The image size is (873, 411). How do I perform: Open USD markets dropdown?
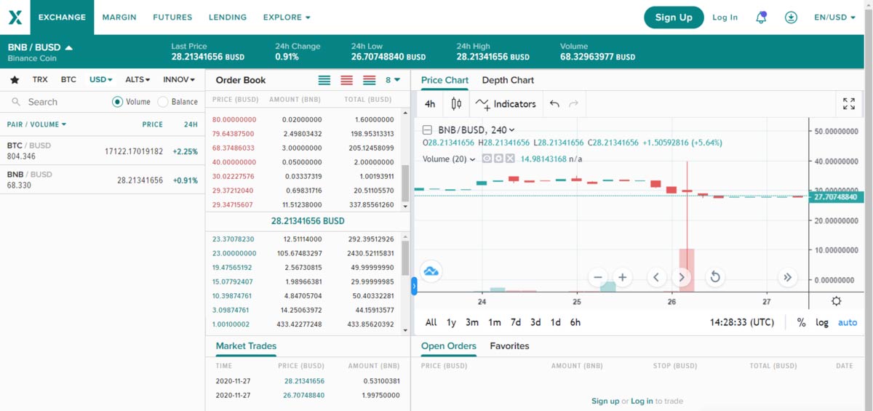pyautogui.click(x=101, y=79)
